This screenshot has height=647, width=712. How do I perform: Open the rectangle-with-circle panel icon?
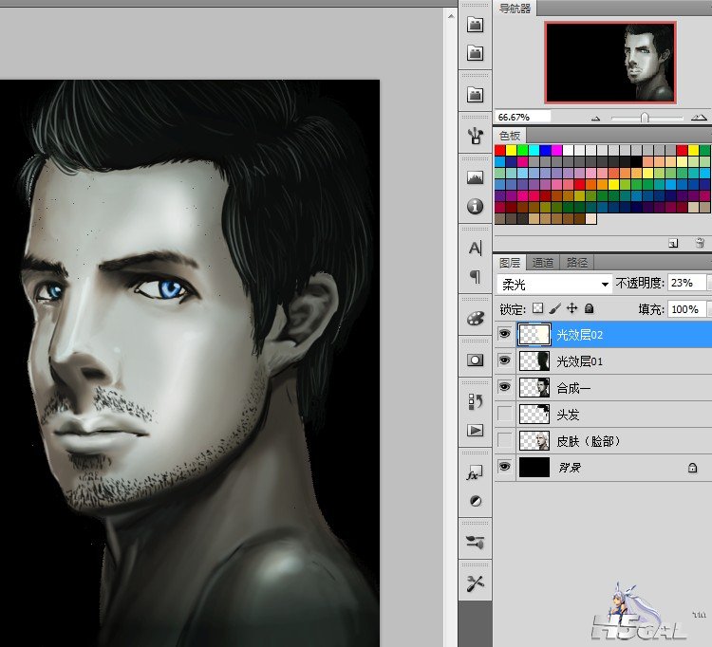click(x=475, y=360)
